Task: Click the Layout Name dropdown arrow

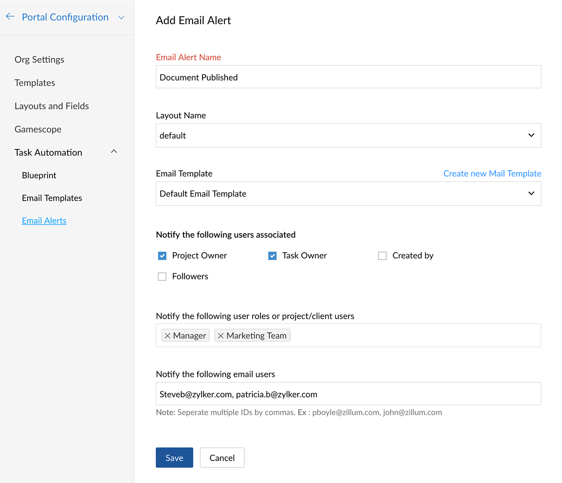Action: click(x=531, y=135)
